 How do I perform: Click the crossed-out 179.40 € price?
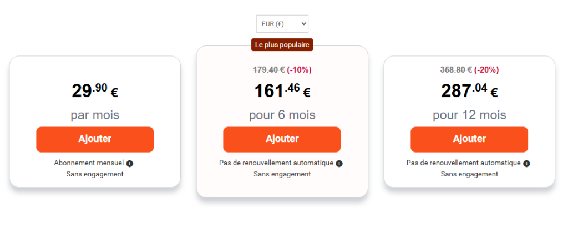(268, 70)
